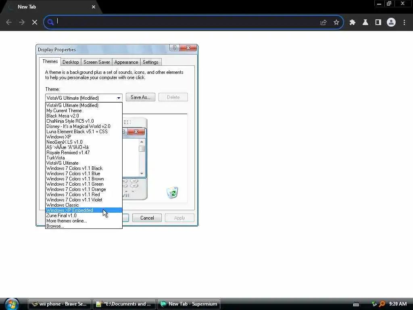The height and width of the screenshot is (310, 413).
Task: Click the clock showing 9:20 AM
Action: (398, 304)
